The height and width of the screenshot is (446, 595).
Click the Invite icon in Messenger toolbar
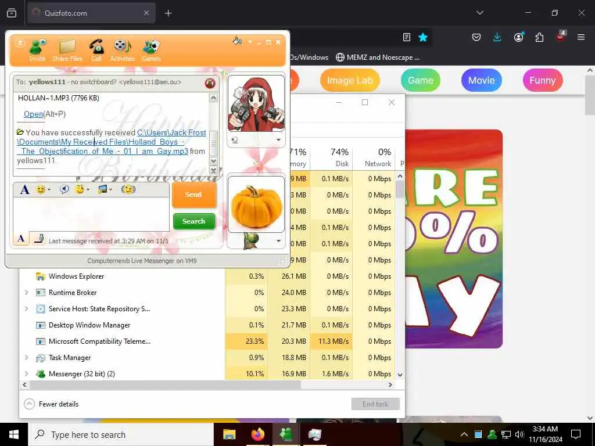37,50
